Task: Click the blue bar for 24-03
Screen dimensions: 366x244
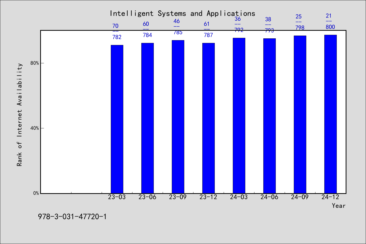Action: coord(239,116)
